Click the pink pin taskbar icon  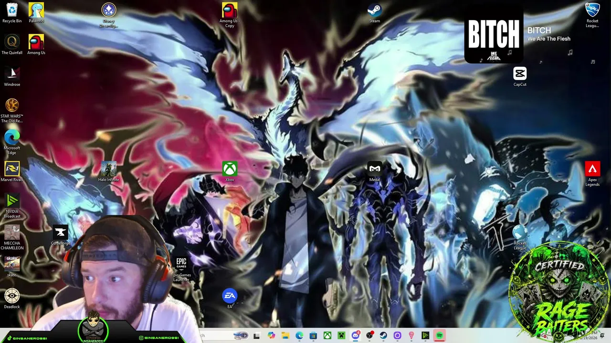click(411, 336)
